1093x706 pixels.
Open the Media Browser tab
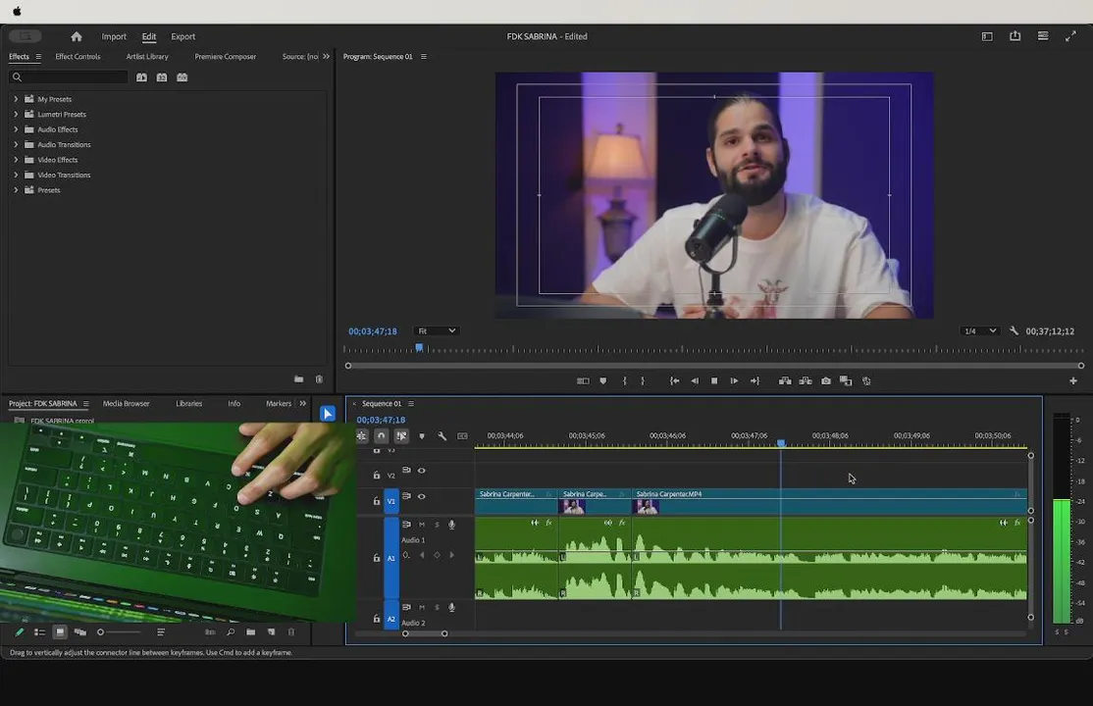click(x=127, y=404)
